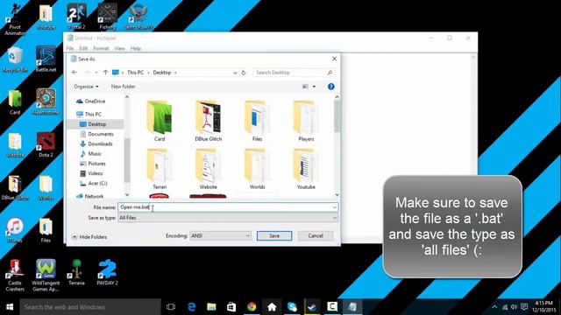The height and width of the screenshot is (315, 561).
Task: Open Google Chrome from taskbar
Action: pos(252,307)
